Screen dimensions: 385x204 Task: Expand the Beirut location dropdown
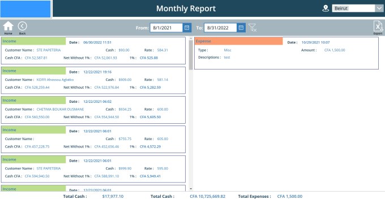tap(379, 8)
